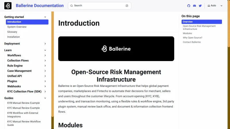The image size is (230, 129).
Task: Open the Discord icon link
Action: pyautogui.click(x=194, y=6)
